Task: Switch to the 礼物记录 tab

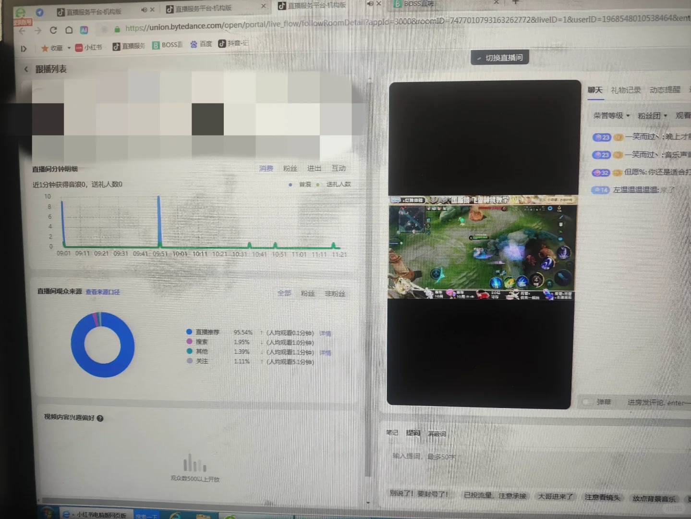Action: click(x=626, y=90)
